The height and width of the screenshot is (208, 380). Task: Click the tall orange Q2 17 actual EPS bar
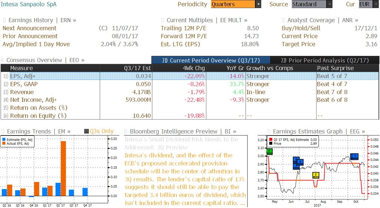coord(63,168)
